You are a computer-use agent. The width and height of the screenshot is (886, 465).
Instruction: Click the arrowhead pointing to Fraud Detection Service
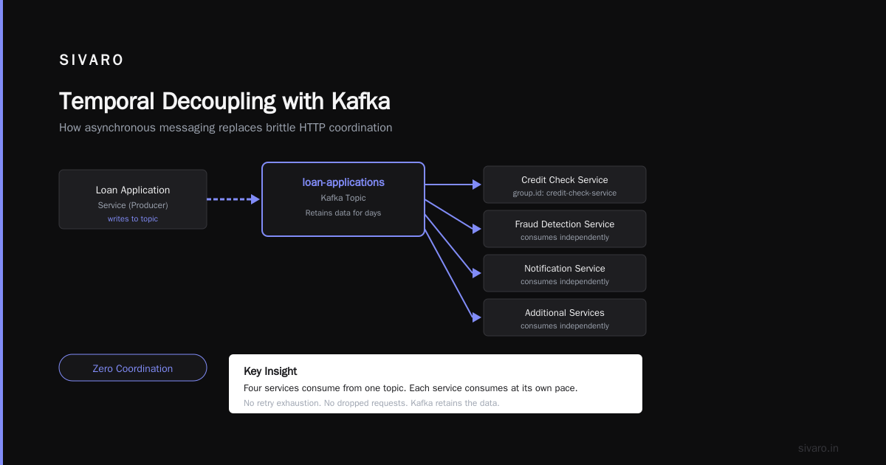coord(477,229)
